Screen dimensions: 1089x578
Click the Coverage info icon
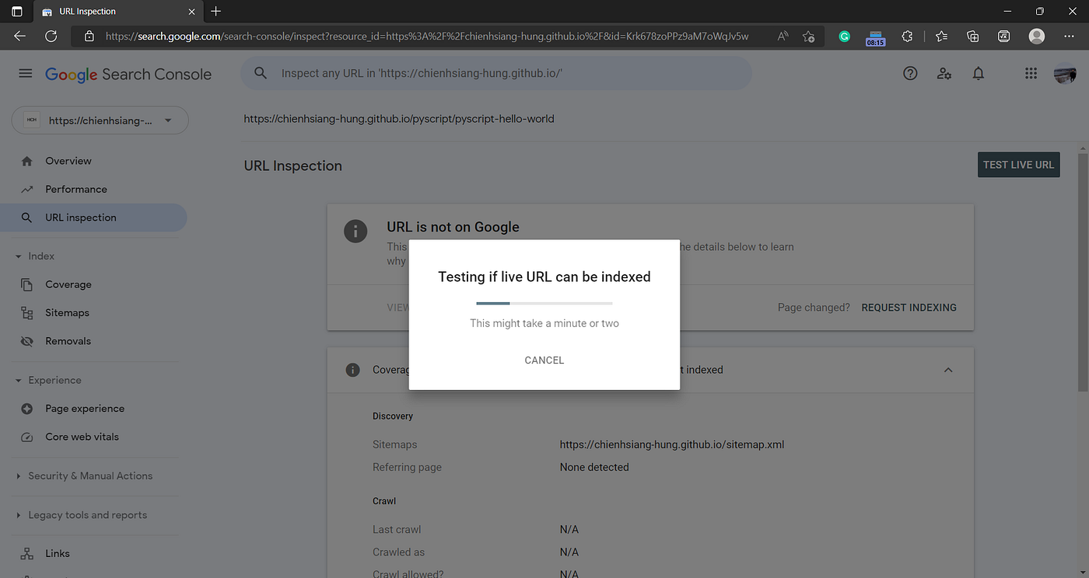pyautogui.click(x=352, y=370)
